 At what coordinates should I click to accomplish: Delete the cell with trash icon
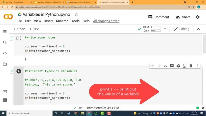191,66
